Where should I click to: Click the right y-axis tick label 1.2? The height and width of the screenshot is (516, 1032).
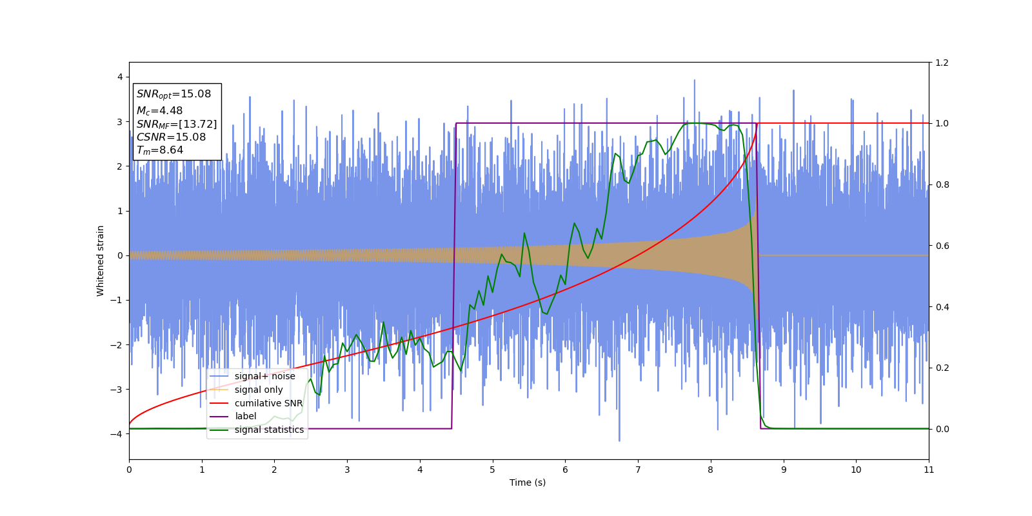[942, 63]
